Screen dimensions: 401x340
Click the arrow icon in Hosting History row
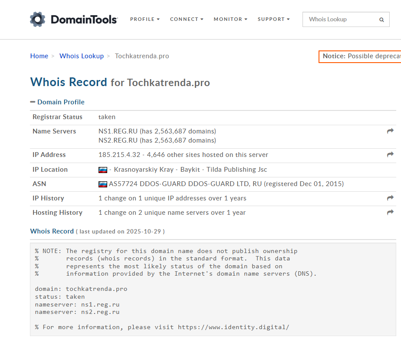click(390, 213)
